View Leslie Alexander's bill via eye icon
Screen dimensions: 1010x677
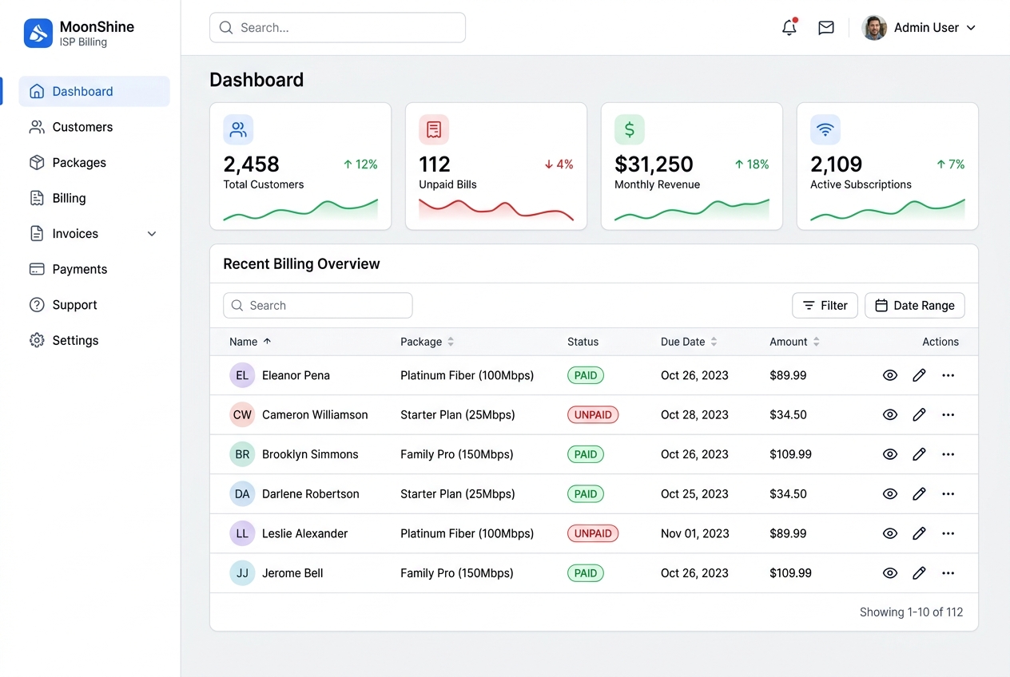(890, 533)
